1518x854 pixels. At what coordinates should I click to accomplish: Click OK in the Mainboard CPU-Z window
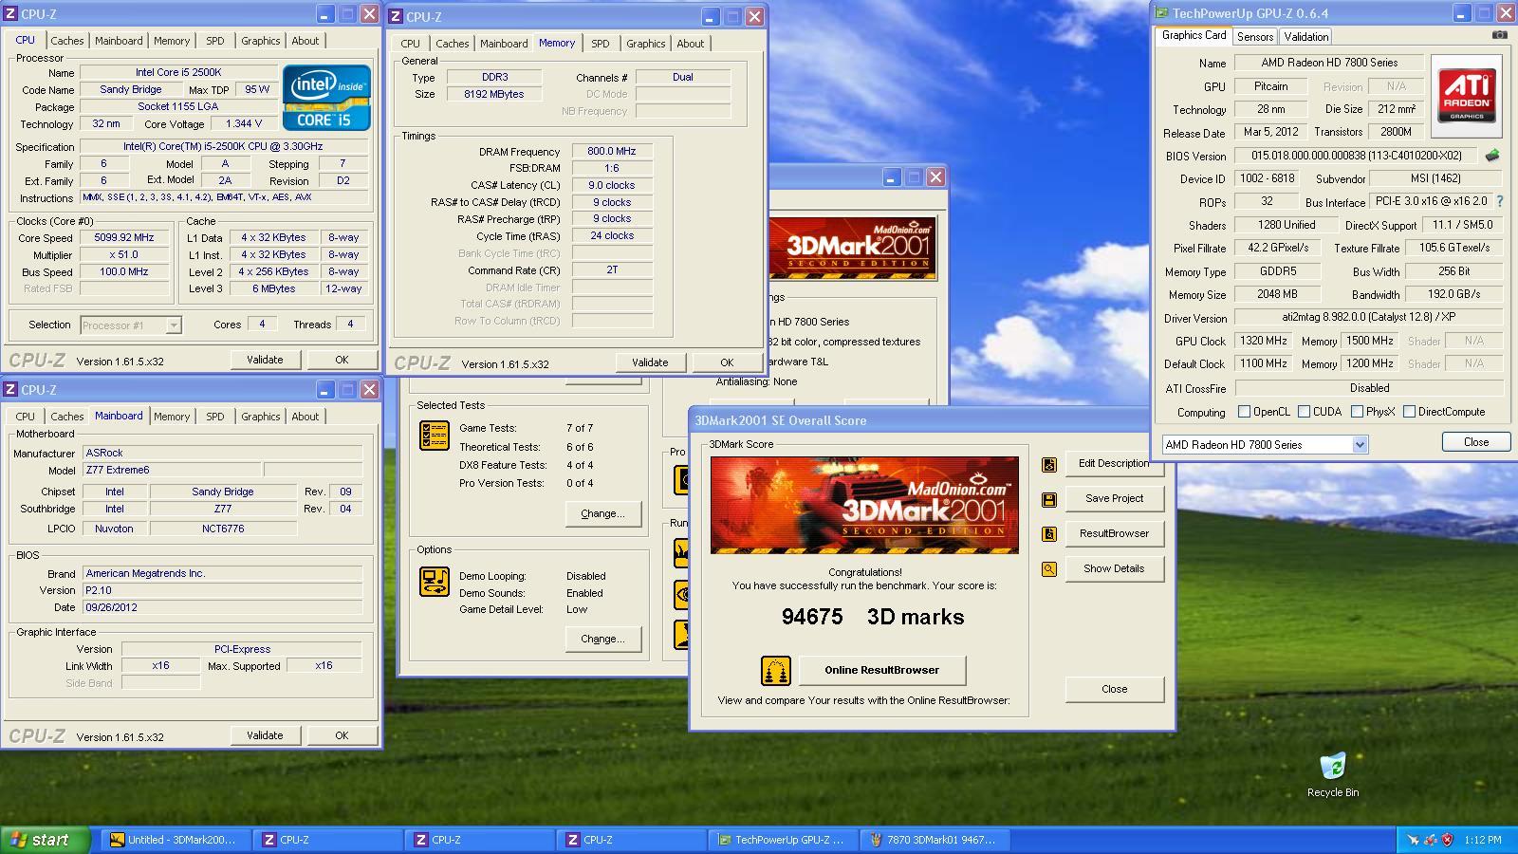(x=342, y=735)
